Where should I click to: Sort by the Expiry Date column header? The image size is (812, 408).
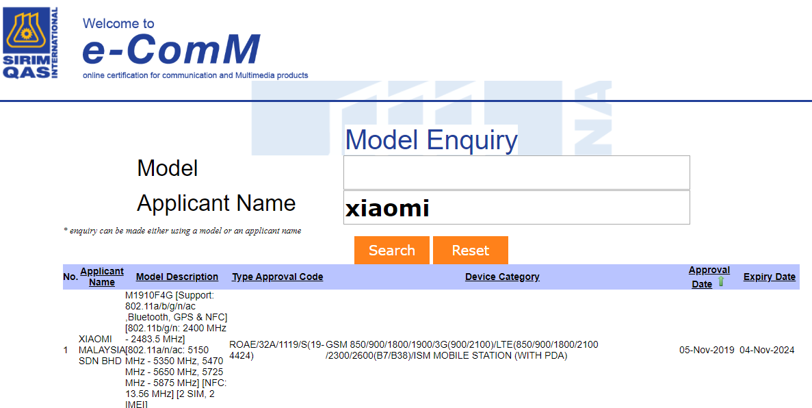(769, 277)
